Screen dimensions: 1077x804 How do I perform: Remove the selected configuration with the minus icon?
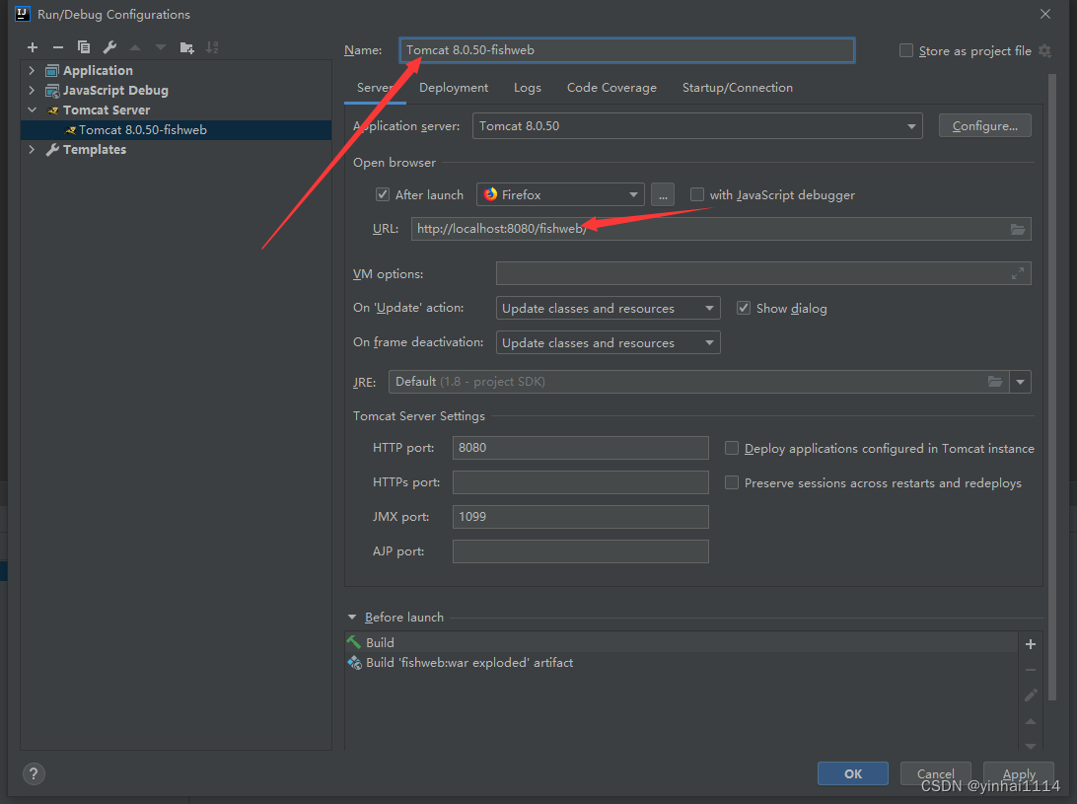pos(57,47)
